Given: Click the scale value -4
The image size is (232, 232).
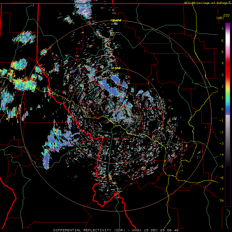Looking at the screenshot, I should click(x=221, y=155).
